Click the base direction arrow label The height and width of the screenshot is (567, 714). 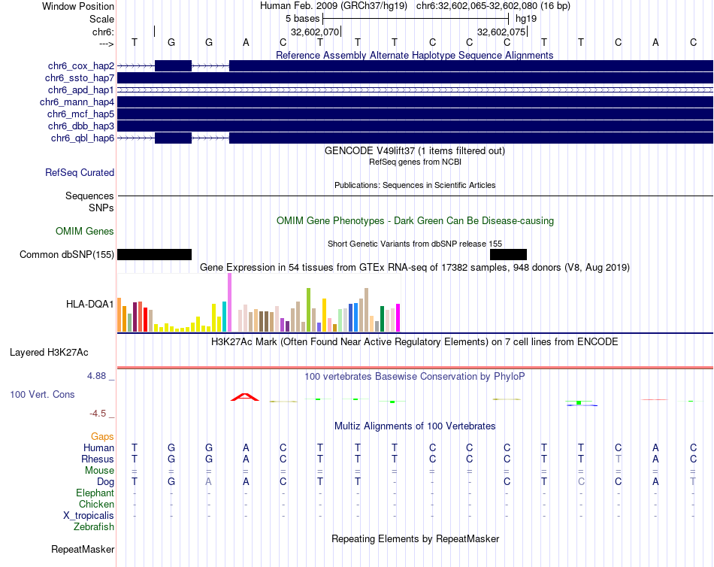106,44
